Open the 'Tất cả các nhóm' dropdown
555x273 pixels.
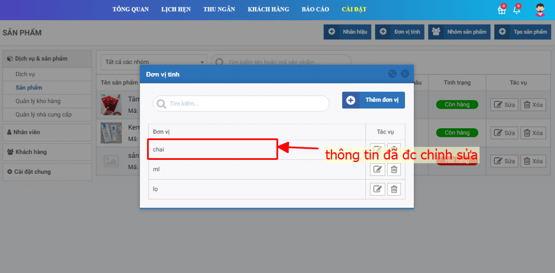tap(153, 62)
